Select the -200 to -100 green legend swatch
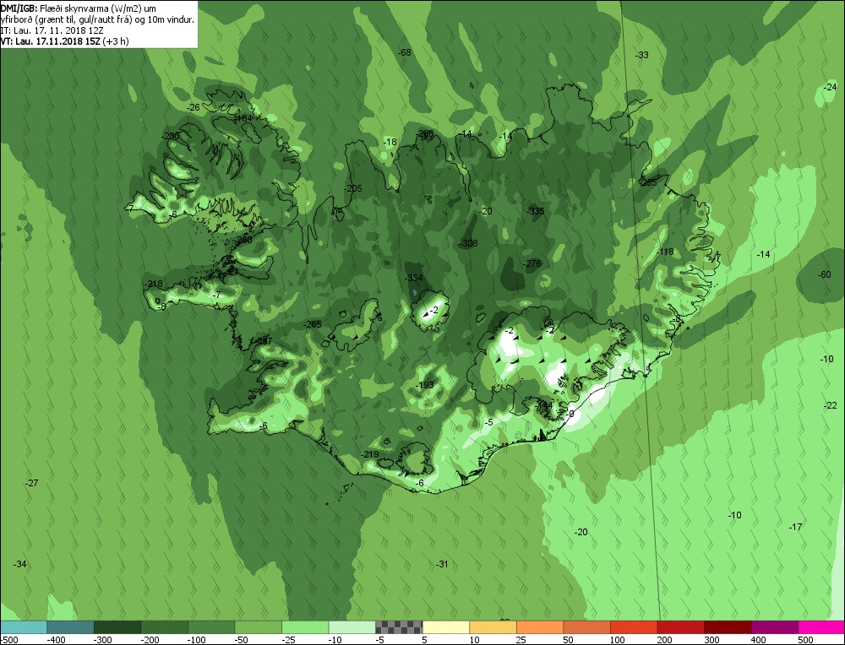 pyautogui.click(x=165, y=627)
